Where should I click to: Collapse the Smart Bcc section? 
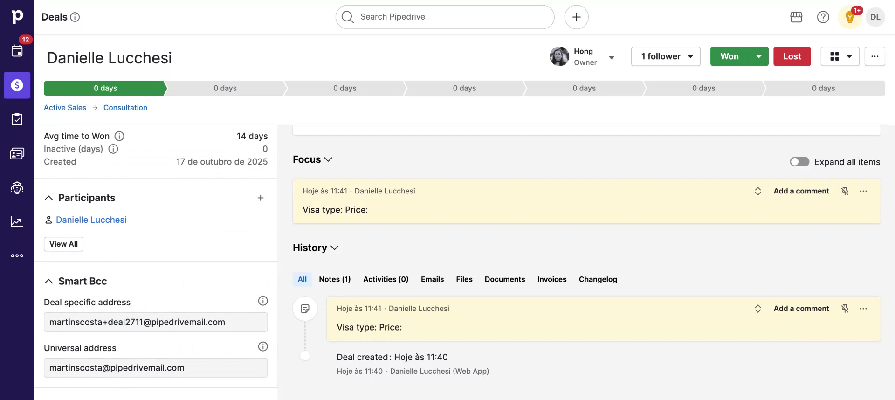[x=48, y=281]
